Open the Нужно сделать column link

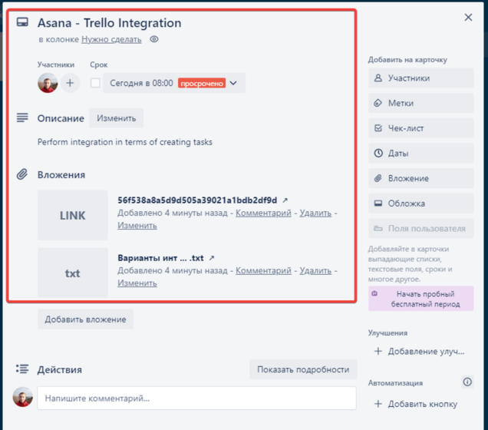pos(111,39)
